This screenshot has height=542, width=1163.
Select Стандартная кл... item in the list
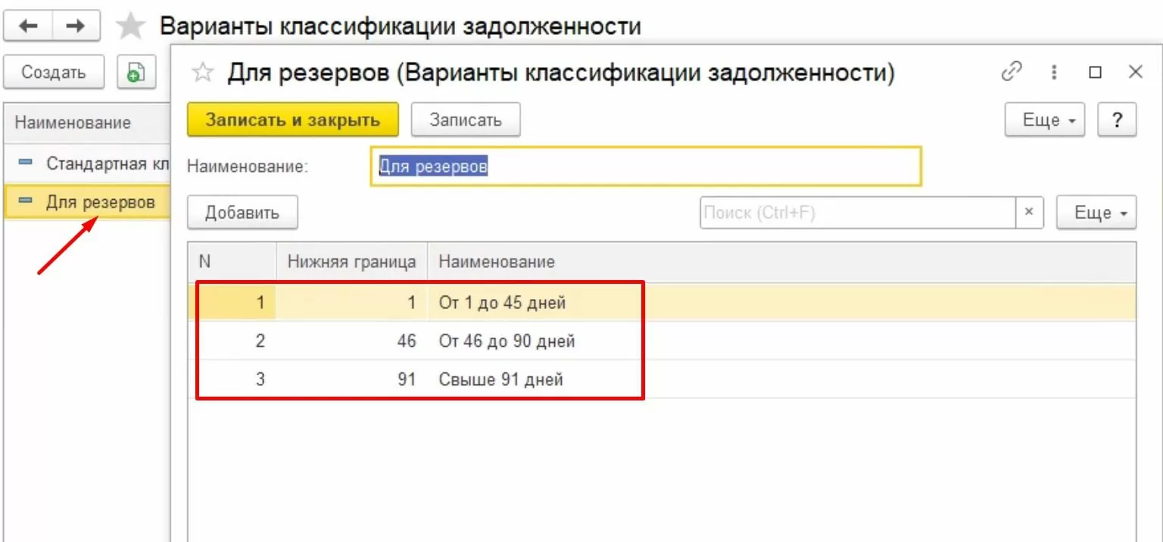(87, 164)
